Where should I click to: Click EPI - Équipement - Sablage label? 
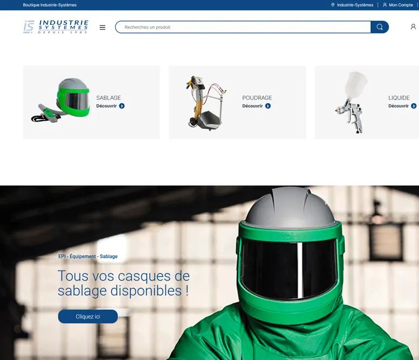click(88, 256)
